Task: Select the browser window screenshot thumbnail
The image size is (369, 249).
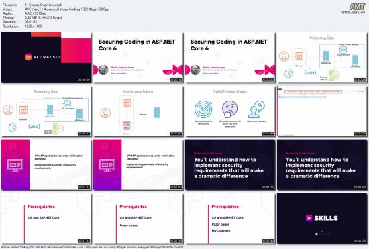Action: point(322,111)
